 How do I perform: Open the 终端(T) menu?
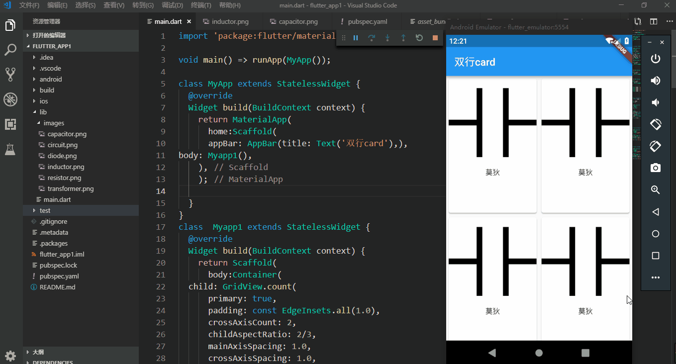(201, 5)
